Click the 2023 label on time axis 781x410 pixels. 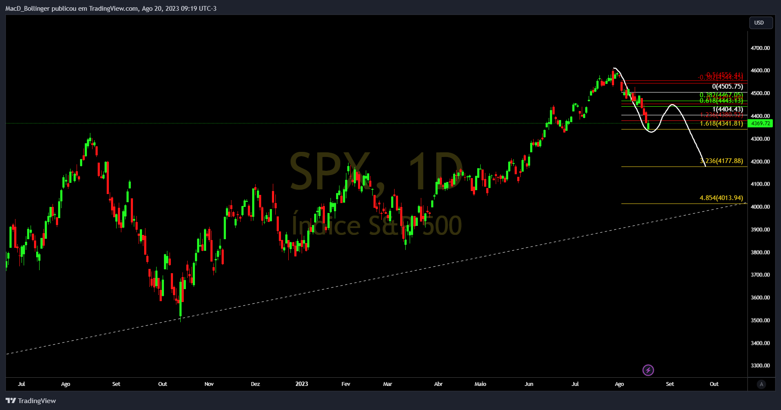click(x=302, y=384)
